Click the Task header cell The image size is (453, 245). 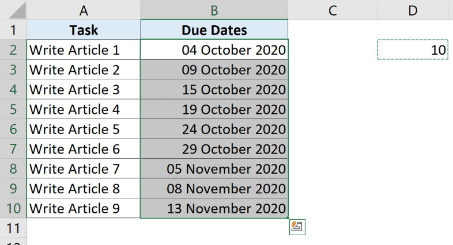click(84, 30)
